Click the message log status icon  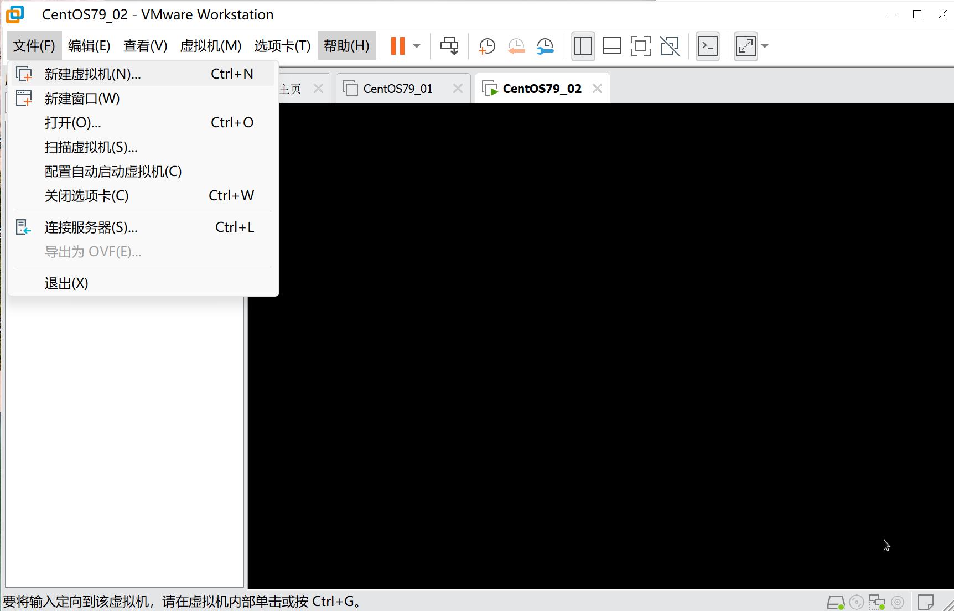click(926, 602)
